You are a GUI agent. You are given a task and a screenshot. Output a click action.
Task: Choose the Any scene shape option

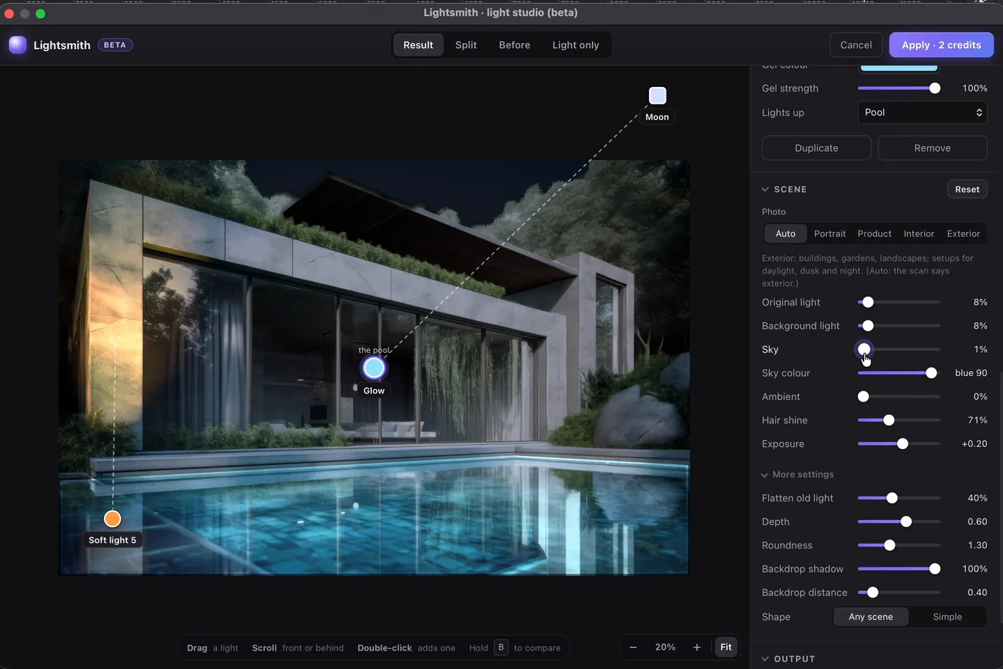[871, 617]
